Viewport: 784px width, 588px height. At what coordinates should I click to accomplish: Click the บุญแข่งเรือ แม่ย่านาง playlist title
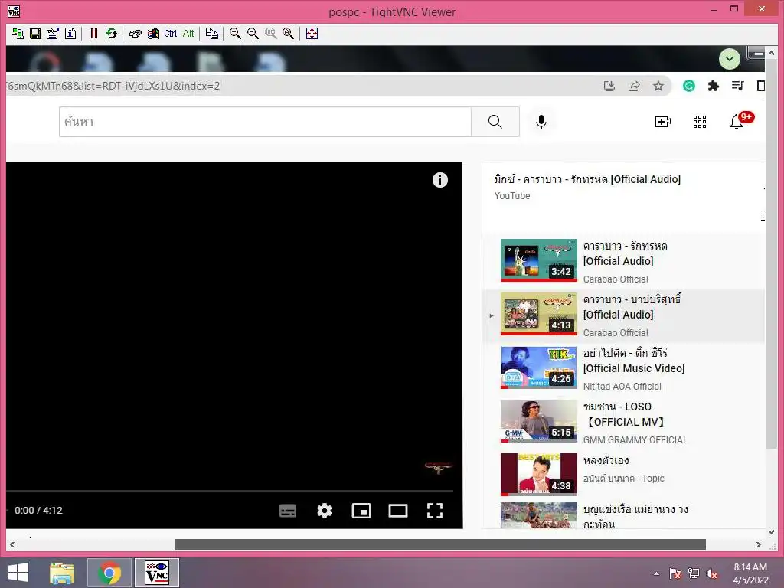click(635, 517)
